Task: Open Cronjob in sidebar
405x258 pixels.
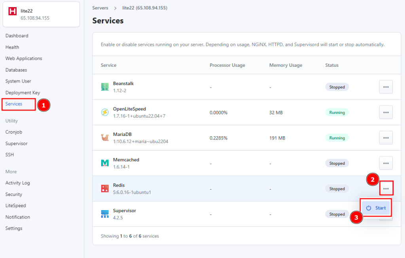Action: point(14,132)
